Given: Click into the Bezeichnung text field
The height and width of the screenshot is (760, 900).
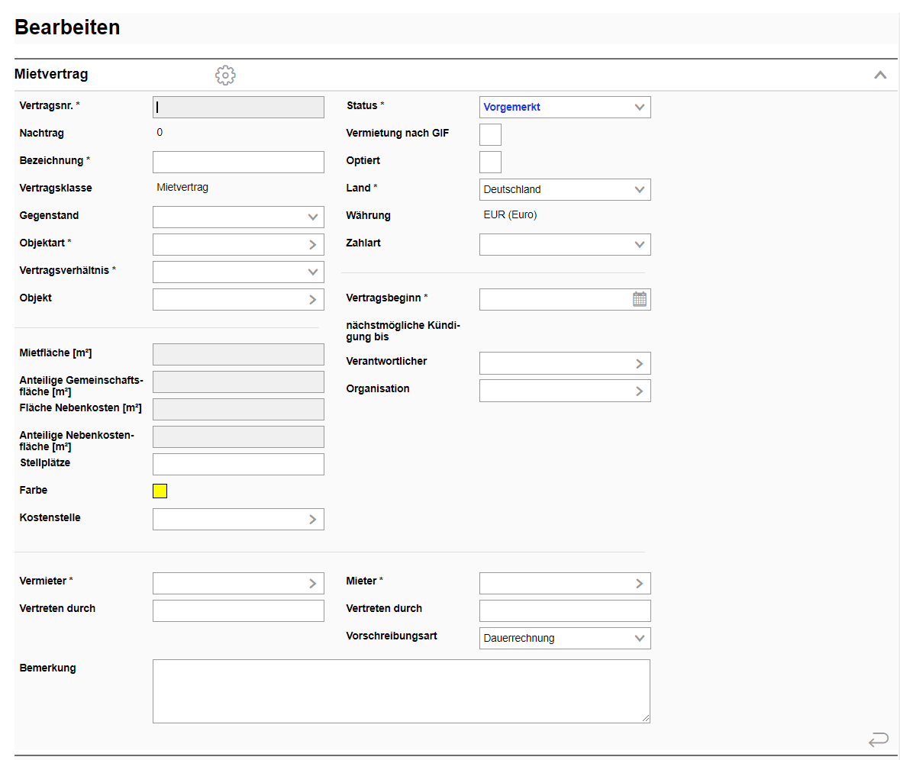Looking at the screenshot, I should 238,163.
